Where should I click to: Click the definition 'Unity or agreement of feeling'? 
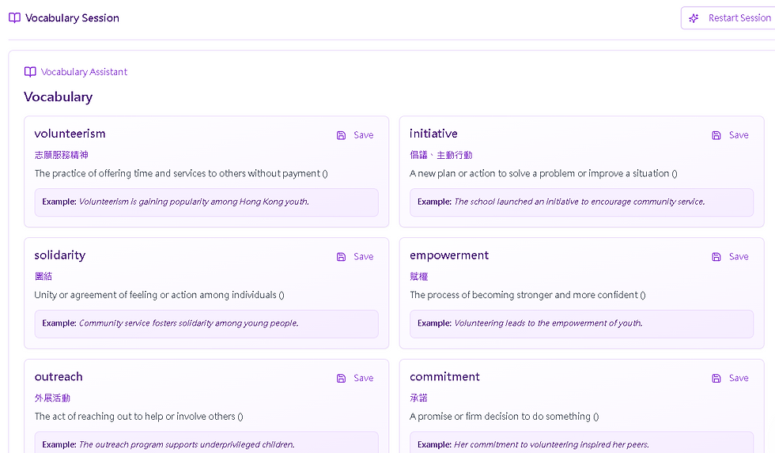tap(159, 295)
